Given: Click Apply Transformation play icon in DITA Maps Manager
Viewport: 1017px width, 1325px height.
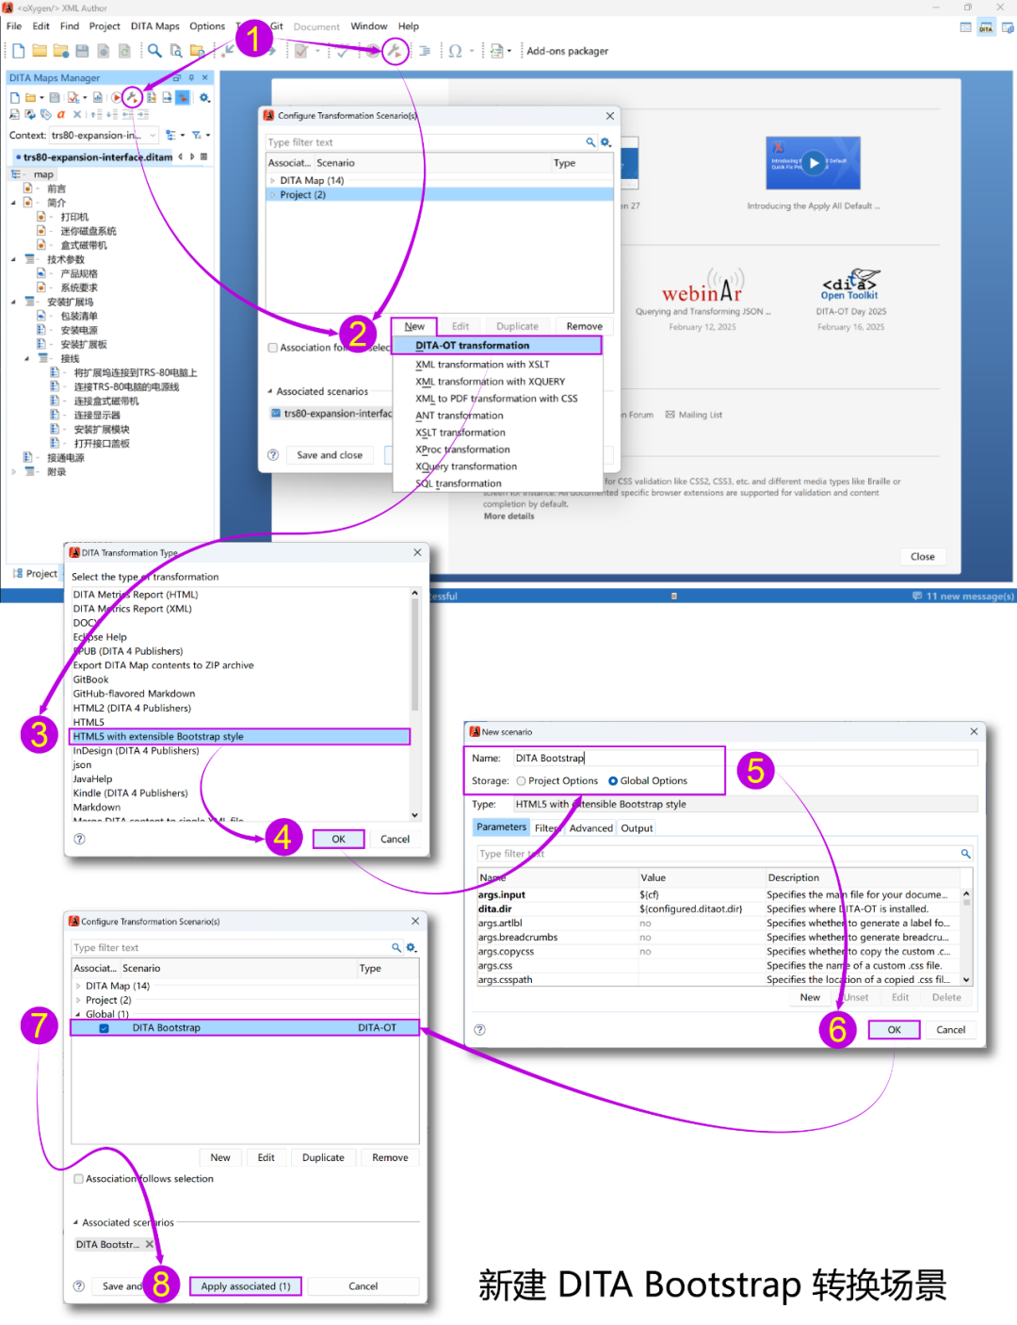Looking at the screenshot, I should coord(117,97).
